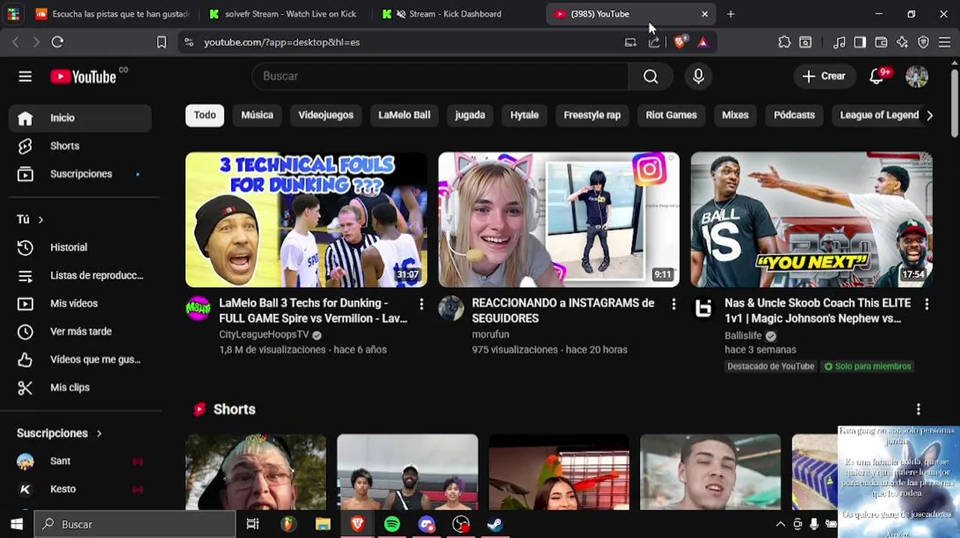Image resolution: width=960 pixels, height=538 pixels.
Task: Click the Crear button
Action: (x=824, y=76)
